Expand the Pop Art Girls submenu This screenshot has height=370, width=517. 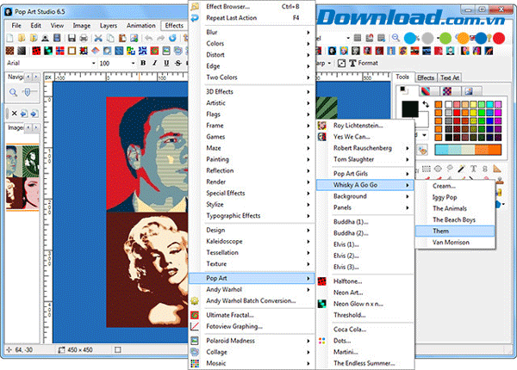click(370, 173)
